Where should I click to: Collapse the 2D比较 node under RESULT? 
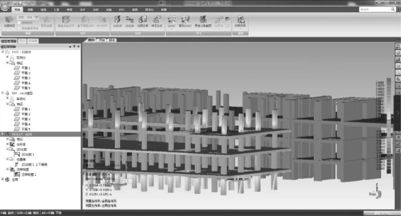click(x=7, y=149)
